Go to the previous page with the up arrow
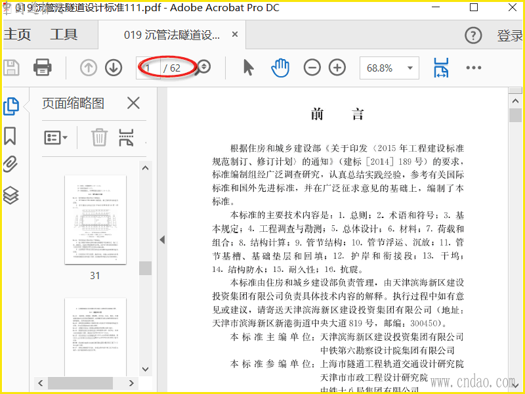 point(89,68)
